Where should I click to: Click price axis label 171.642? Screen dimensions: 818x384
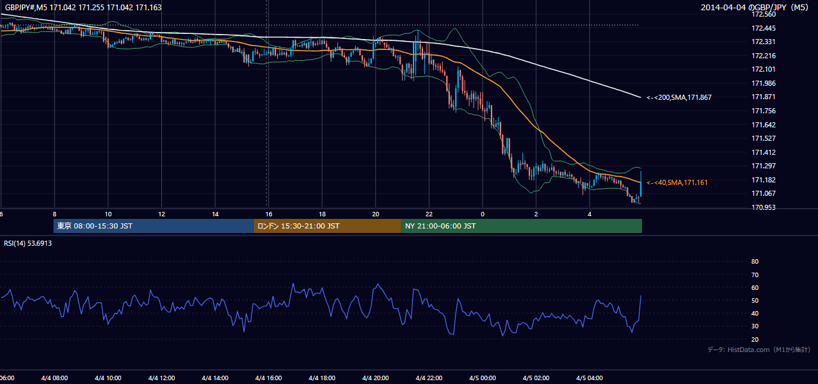coord(763,125)
